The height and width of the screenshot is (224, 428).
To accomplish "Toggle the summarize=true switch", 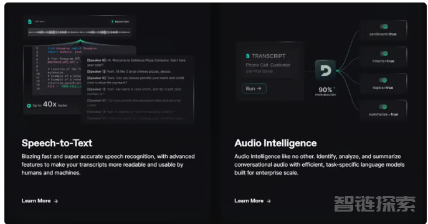I will (x=383, y=107).
